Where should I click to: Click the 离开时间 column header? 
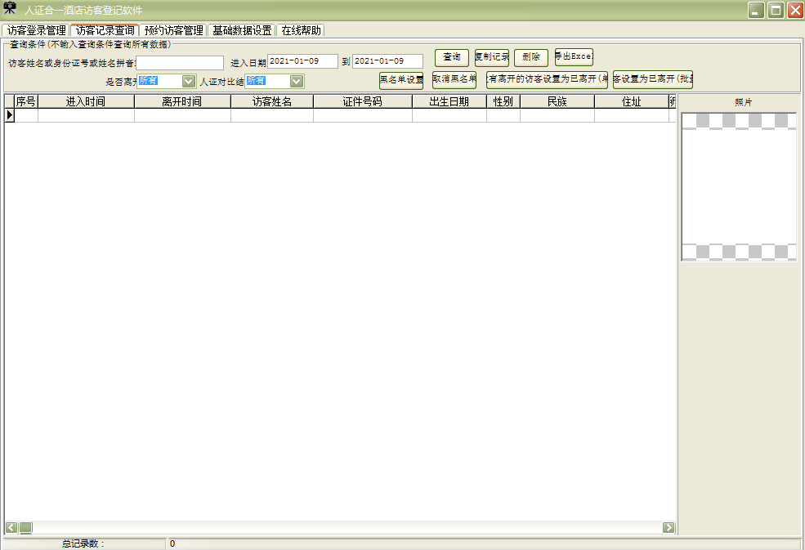182,101
